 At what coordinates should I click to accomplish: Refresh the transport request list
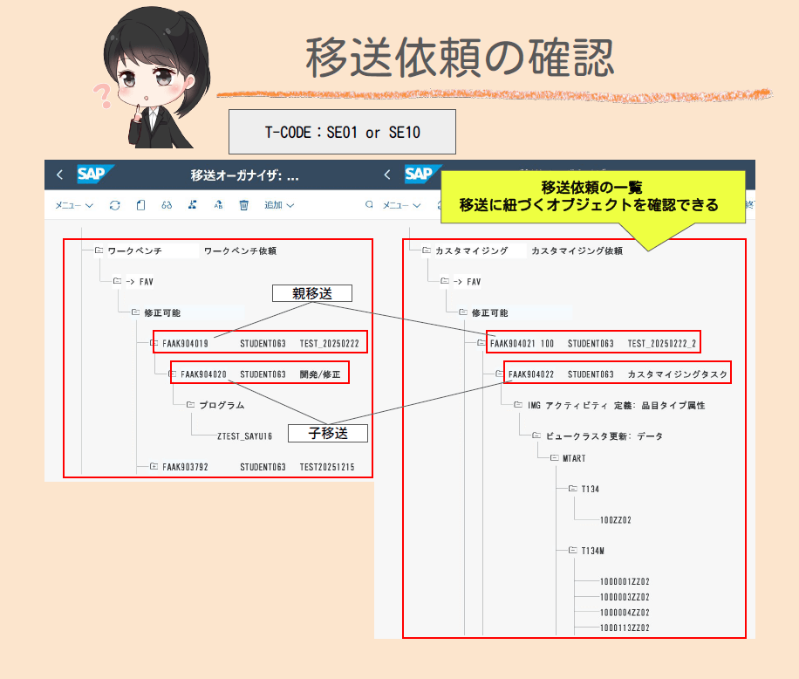coord(114,204)
